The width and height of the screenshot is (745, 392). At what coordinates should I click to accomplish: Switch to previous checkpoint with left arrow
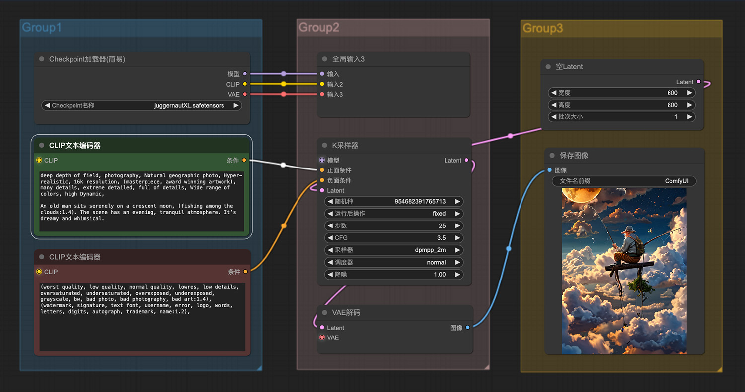[47, 105]
